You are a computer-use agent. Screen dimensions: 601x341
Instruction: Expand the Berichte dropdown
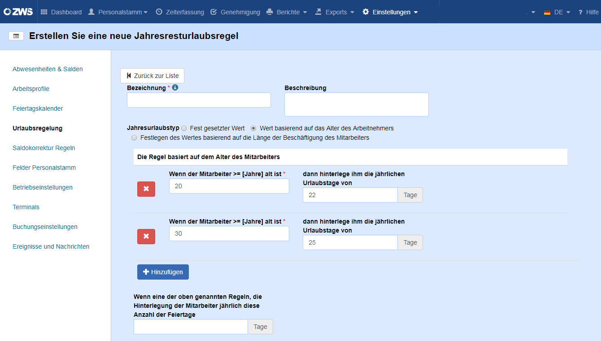(287, 12)
